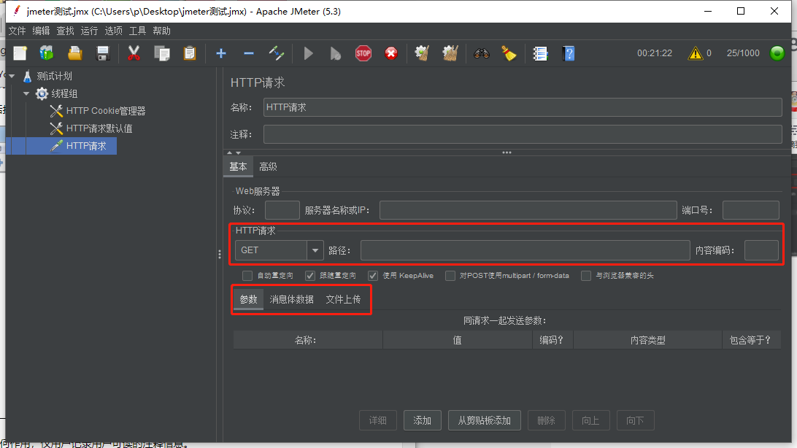Uncheck the 使用 KeepAlive checkbox
This screenshot has height=448, width=797.
(373, 276)
